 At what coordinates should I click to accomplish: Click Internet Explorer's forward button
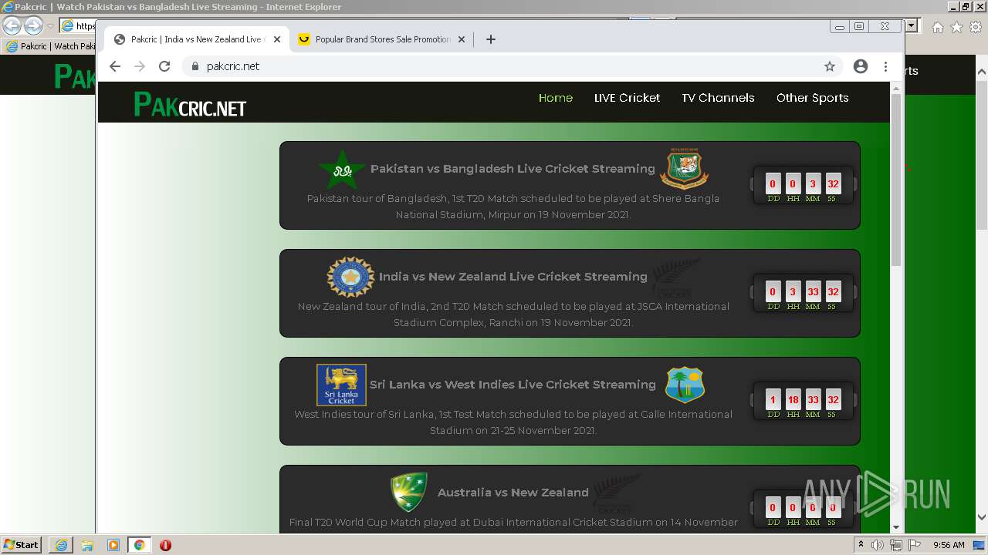click(33, 25)
